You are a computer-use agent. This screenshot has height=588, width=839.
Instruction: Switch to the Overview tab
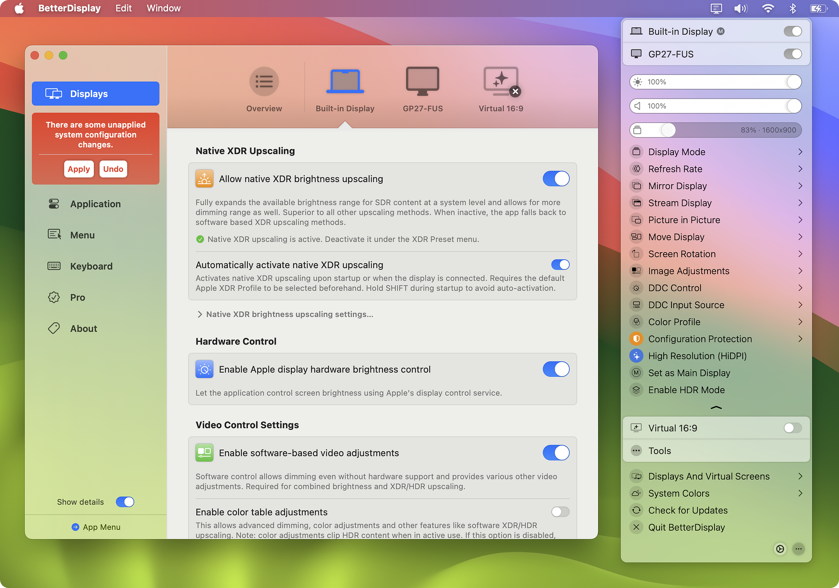coord(264,89)
